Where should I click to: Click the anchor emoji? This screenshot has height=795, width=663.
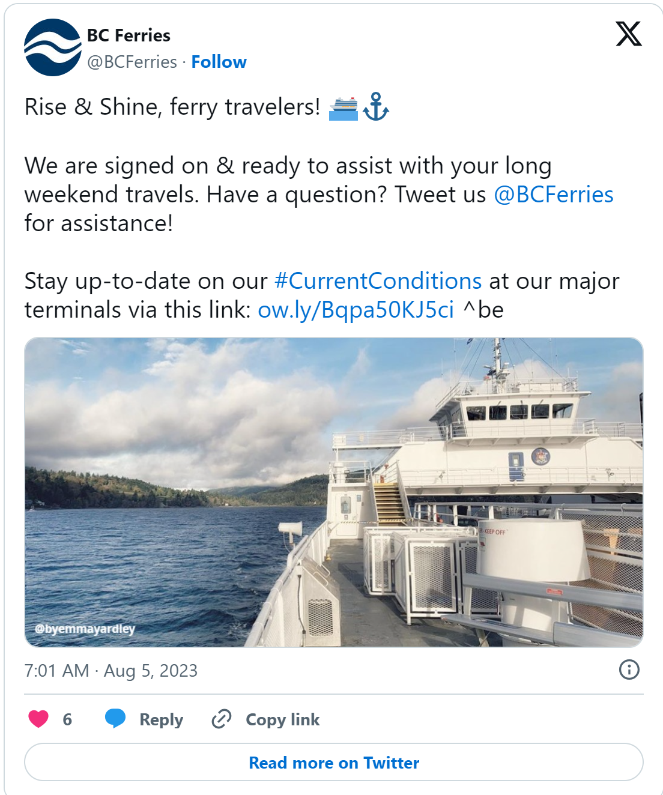[376, 107]
